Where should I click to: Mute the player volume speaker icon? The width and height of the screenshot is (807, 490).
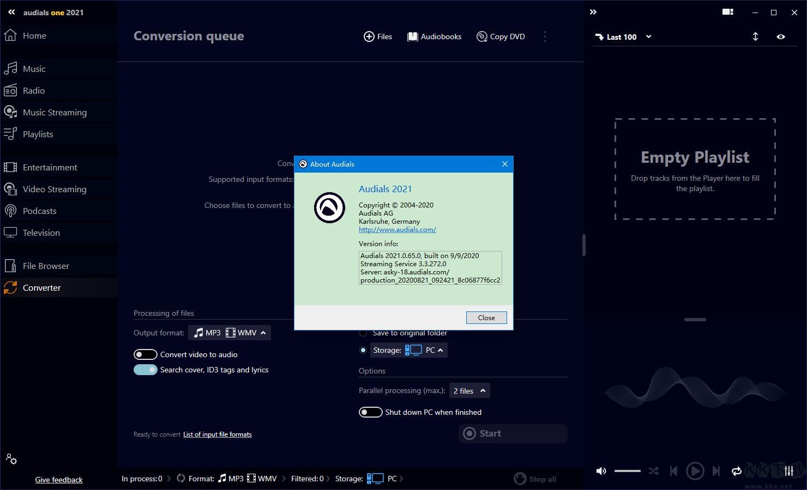601,471
